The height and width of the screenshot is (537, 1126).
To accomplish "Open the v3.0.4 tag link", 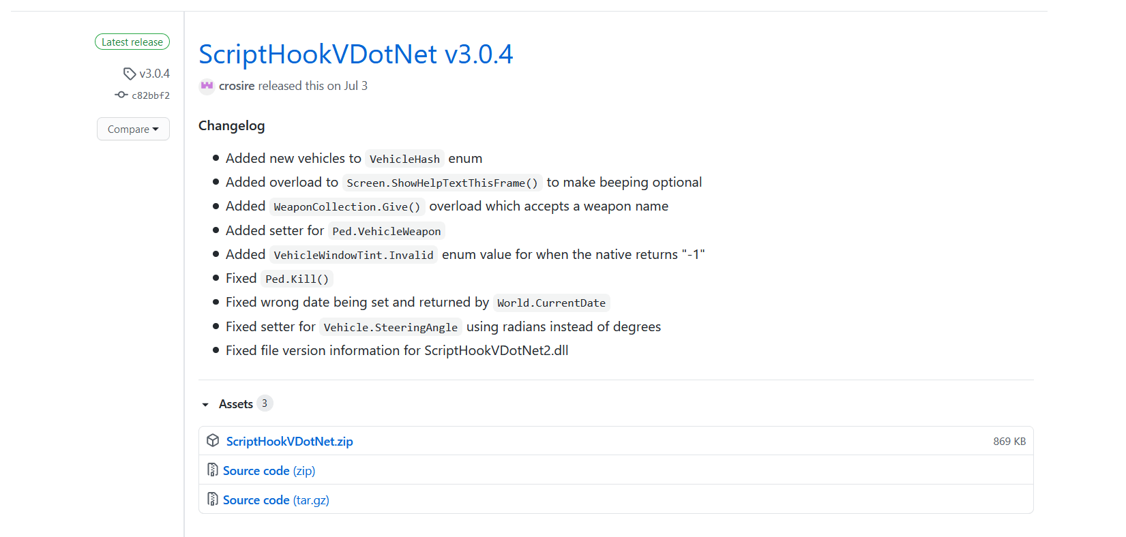I will [154, 74].
